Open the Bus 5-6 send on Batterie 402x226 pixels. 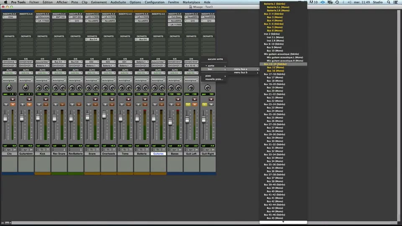[x=142, y=39]
